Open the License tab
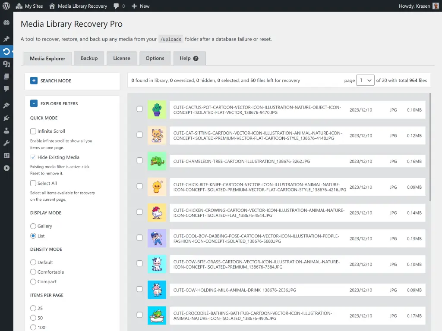This screenshot has width=442, height=331. (122, 58)
